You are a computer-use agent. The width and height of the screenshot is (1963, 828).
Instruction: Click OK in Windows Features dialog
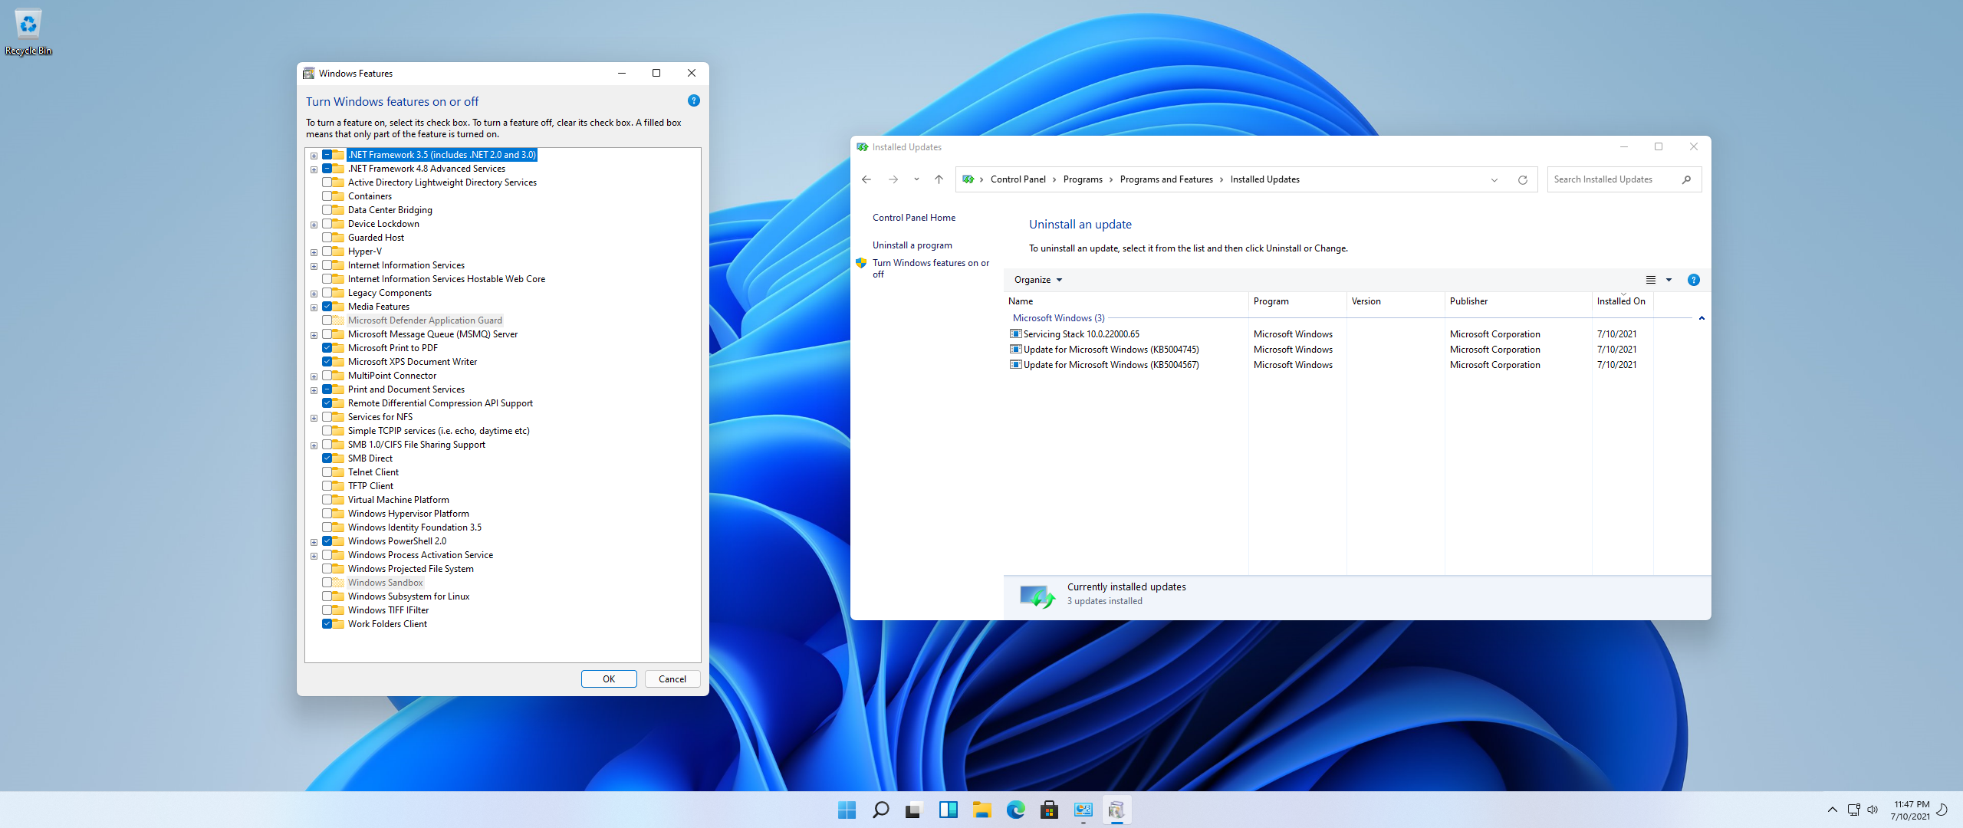coord(609,679)
